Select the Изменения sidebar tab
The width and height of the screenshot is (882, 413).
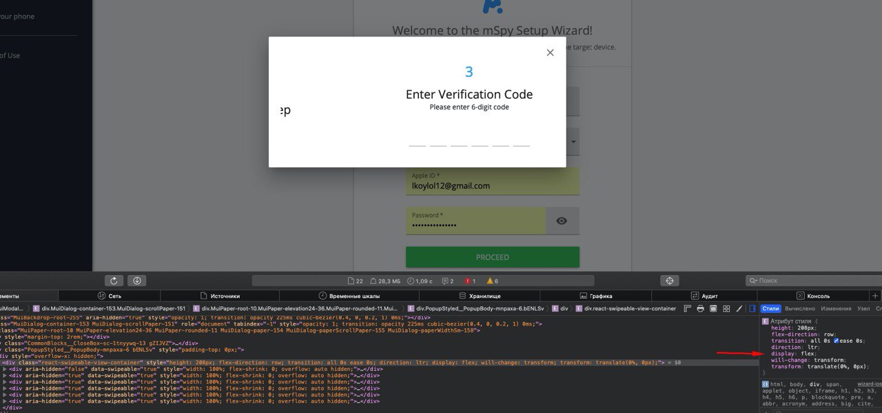[836, 308]
